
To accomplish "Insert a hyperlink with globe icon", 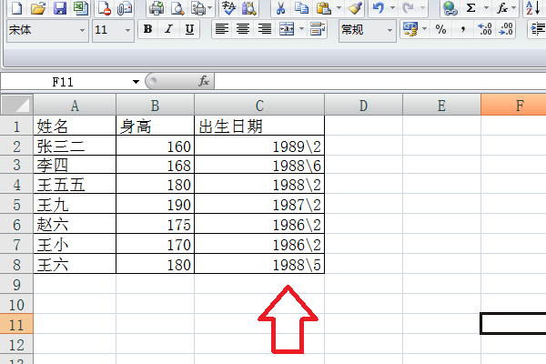I will (450, 8).
